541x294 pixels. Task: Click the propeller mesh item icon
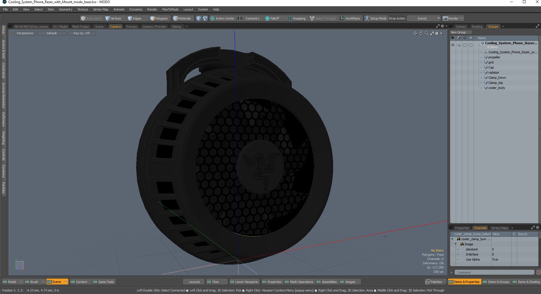point(486,57)
